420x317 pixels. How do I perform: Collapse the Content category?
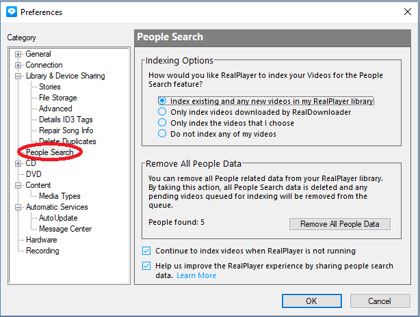pos(18,185)
